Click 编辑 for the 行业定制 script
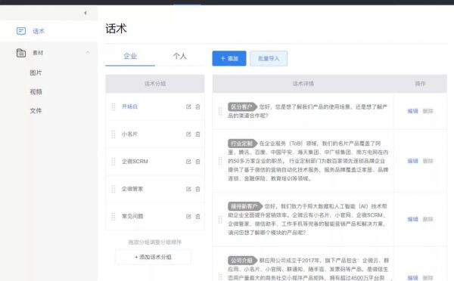Image resolution: width=454 pixels, height=281 pixels. pos(412,161)
